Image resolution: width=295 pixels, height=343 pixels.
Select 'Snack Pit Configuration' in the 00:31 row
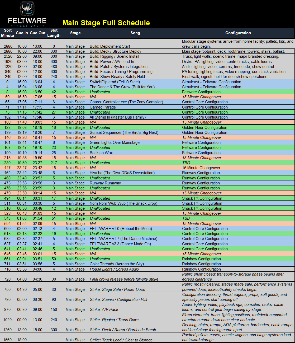coord(202,203)
